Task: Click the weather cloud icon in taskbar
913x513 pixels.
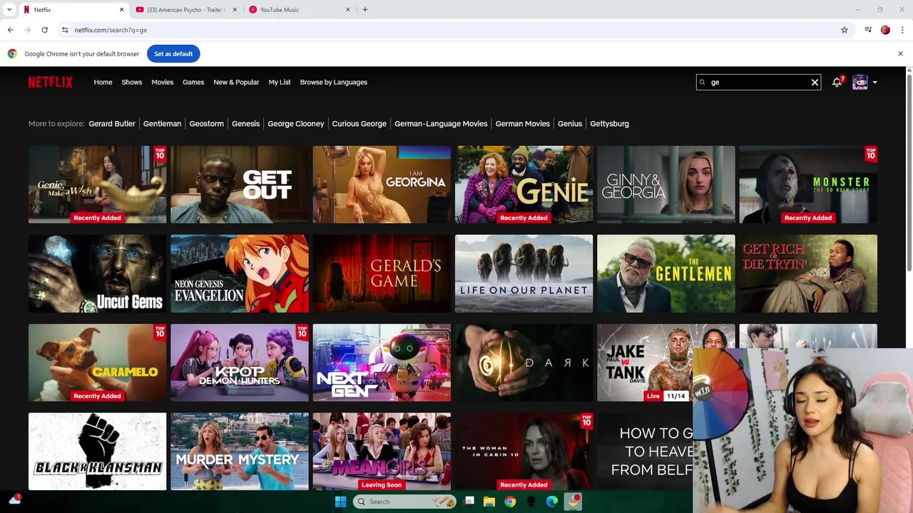Action: (14, 500)
